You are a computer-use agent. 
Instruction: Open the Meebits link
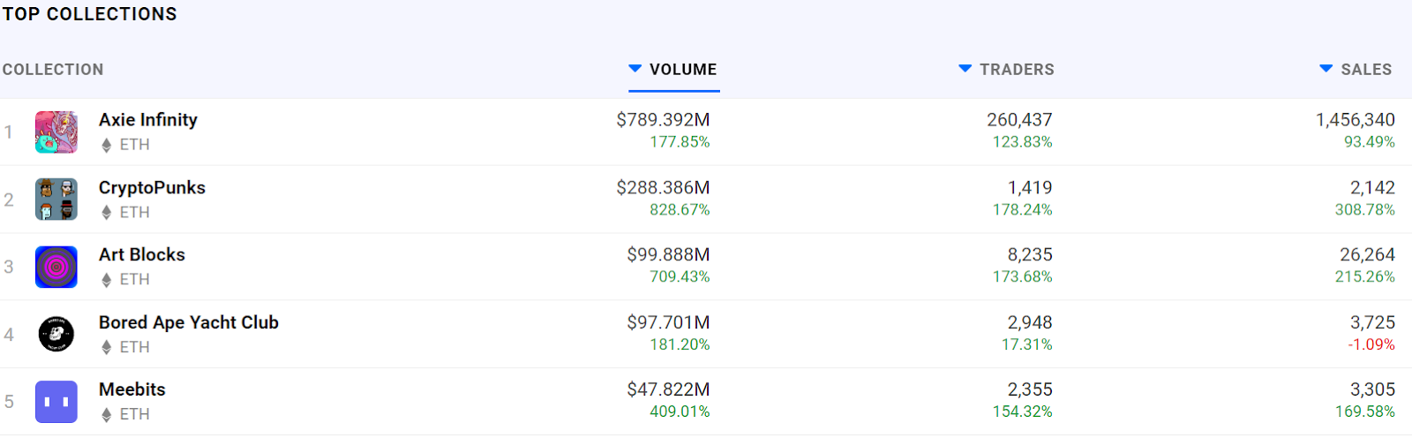pyautogui.click(x=132, y=390)
